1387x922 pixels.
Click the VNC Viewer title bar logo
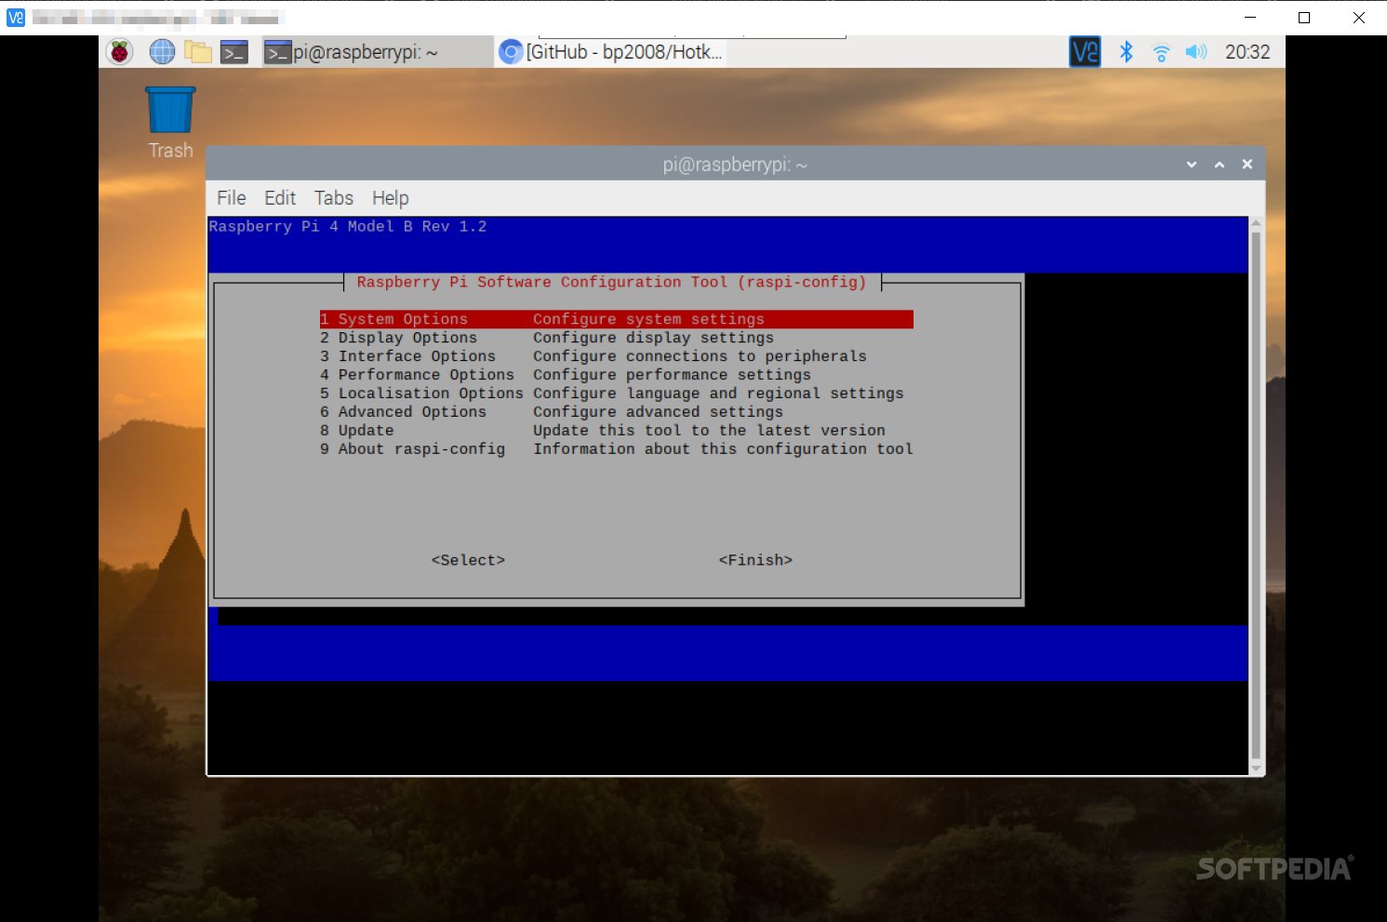(16, 18)
